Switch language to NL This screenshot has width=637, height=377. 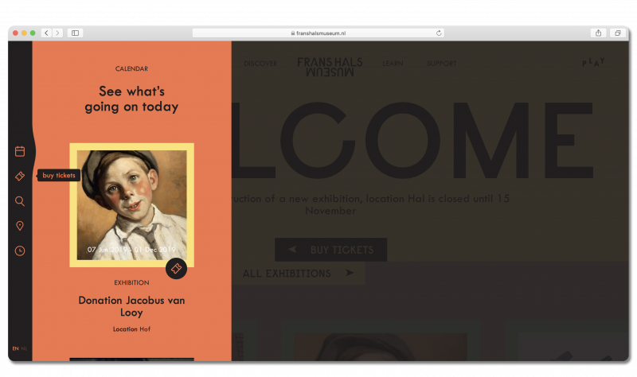(24, 348)
